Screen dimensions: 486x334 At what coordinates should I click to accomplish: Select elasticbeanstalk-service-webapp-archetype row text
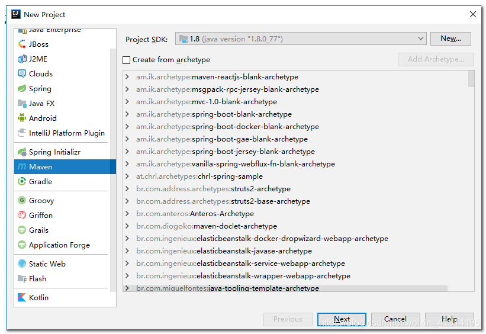click(x=240, y=264)
